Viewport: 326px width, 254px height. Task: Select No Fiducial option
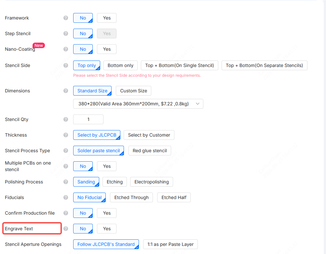coord(89,197)
